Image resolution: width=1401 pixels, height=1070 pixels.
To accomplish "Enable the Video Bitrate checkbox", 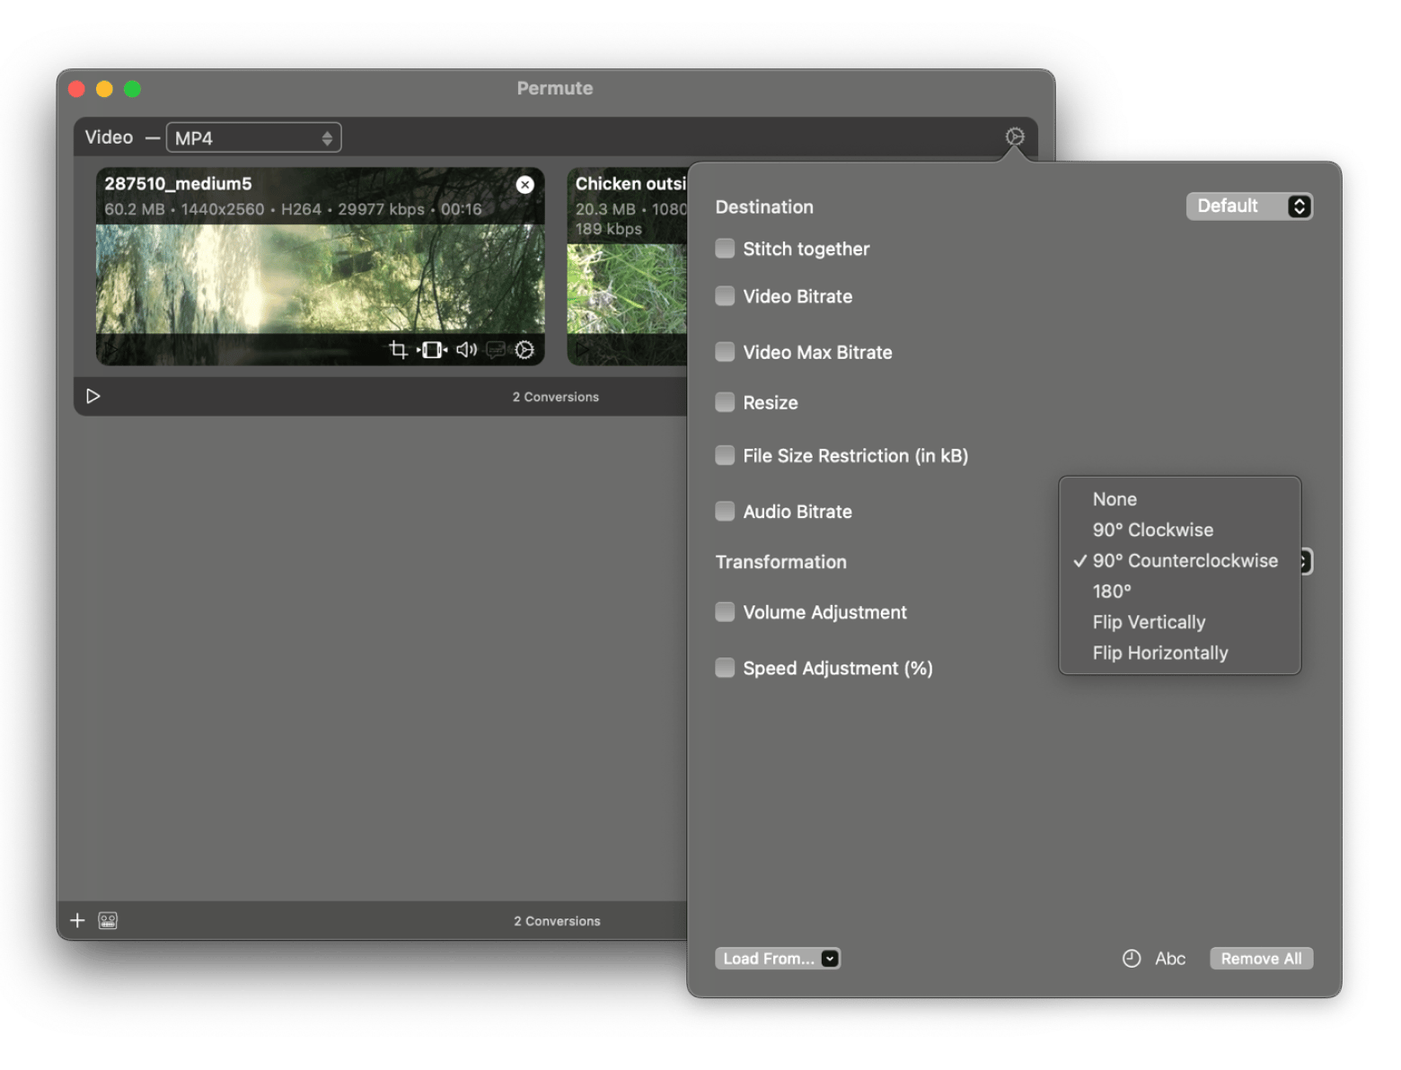I will tap(725, 295).
